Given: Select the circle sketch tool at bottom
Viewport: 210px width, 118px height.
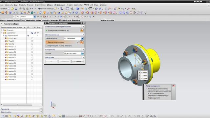Looking at the screenshot, I should pyautogui.click(x=91, y=116).
